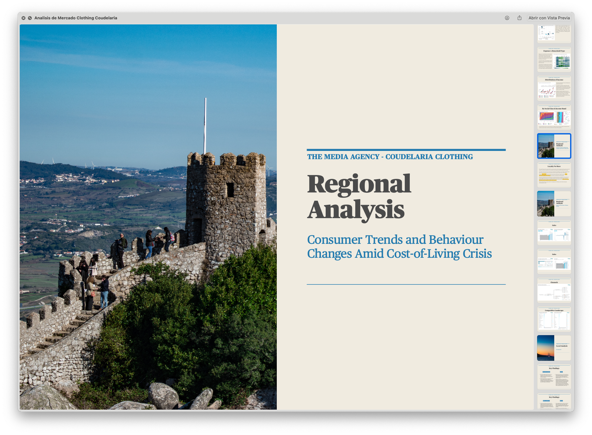Click the Regional Analysis heading on the page
592x435 pixels.
click(359, 197)
